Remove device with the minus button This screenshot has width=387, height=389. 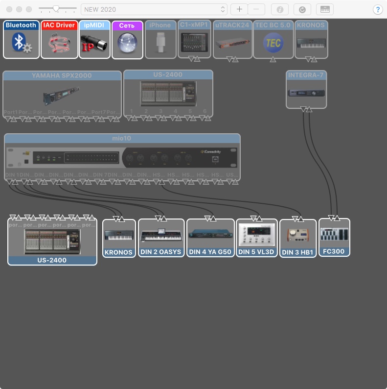point(256,9)
